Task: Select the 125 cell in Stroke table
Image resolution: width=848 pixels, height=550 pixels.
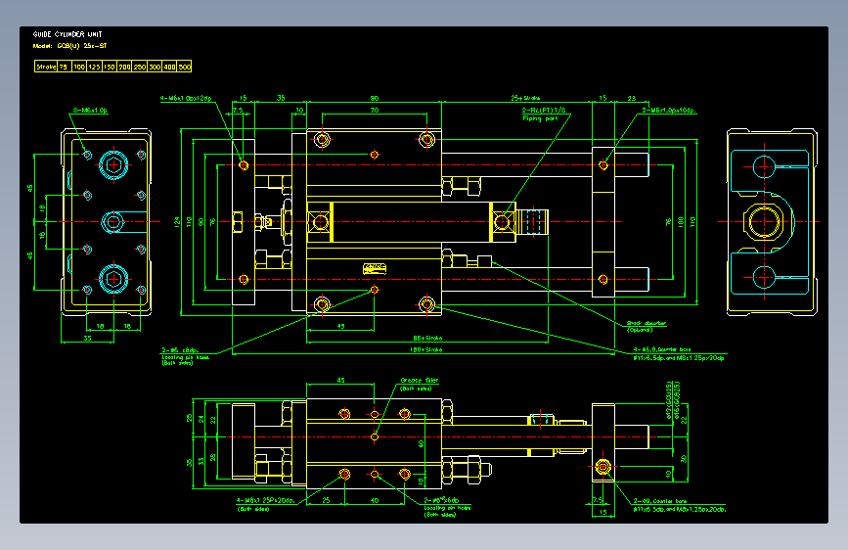Action: (x=94, y=67)
